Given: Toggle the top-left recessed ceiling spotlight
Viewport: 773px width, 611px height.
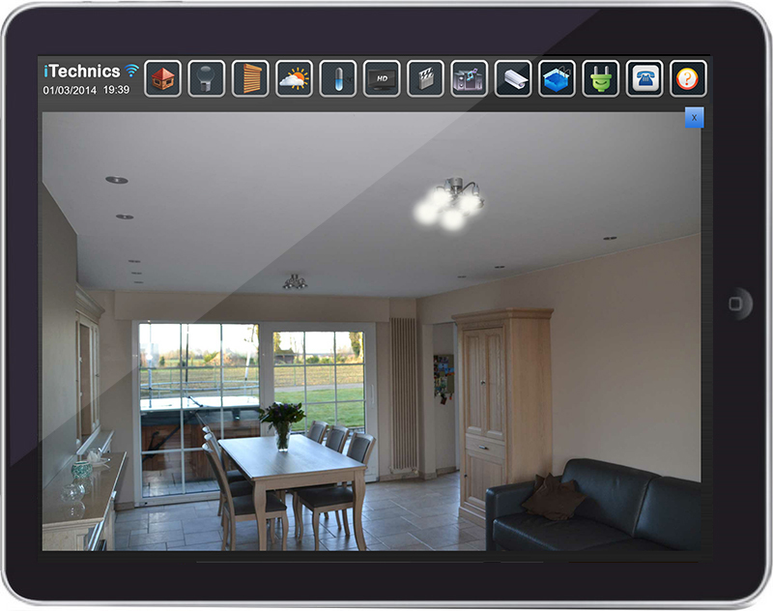Looking at the screenshot, I should coord(117,180).
